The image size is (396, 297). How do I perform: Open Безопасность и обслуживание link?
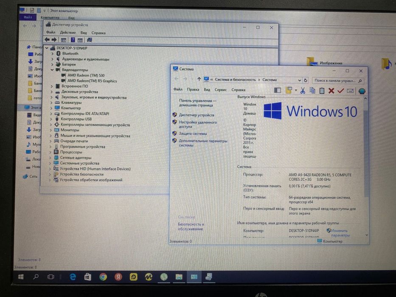pyautogui.click(x=191, y=227)
